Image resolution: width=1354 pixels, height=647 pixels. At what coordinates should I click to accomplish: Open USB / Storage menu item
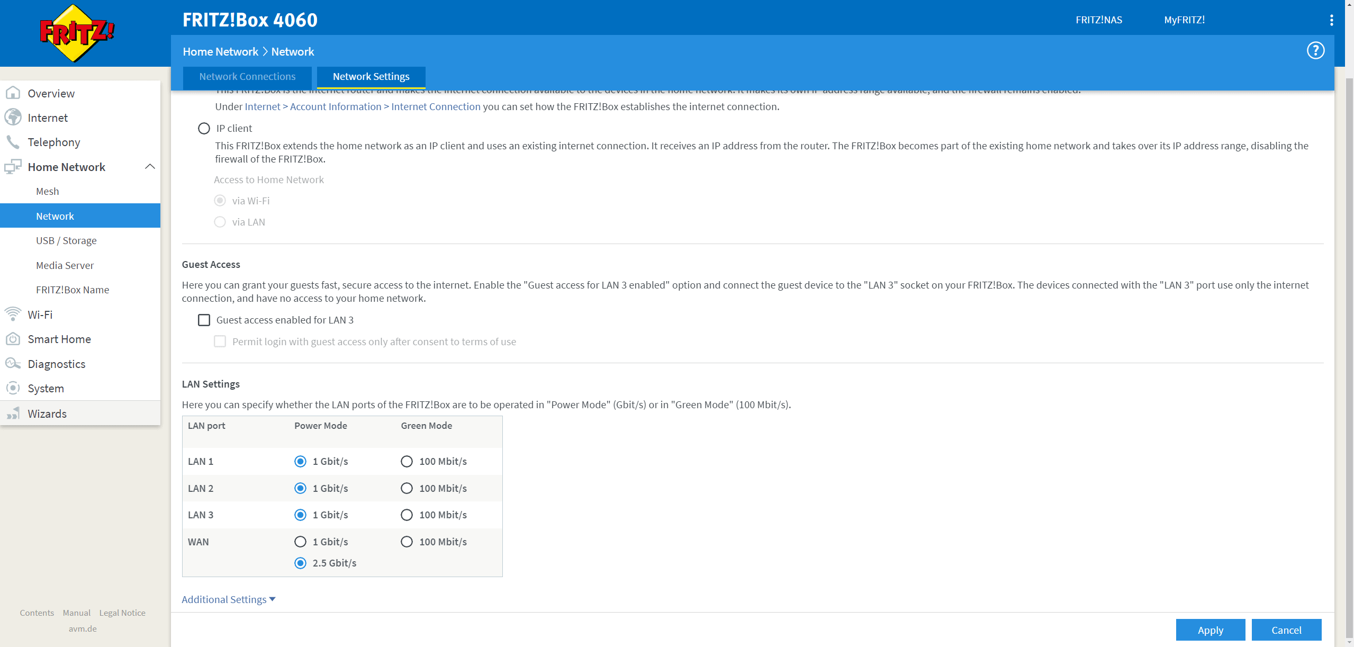[66, 240]
